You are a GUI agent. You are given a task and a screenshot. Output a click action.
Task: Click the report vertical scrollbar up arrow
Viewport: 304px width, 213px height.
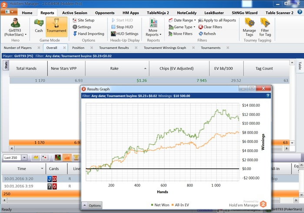[292, 62]
